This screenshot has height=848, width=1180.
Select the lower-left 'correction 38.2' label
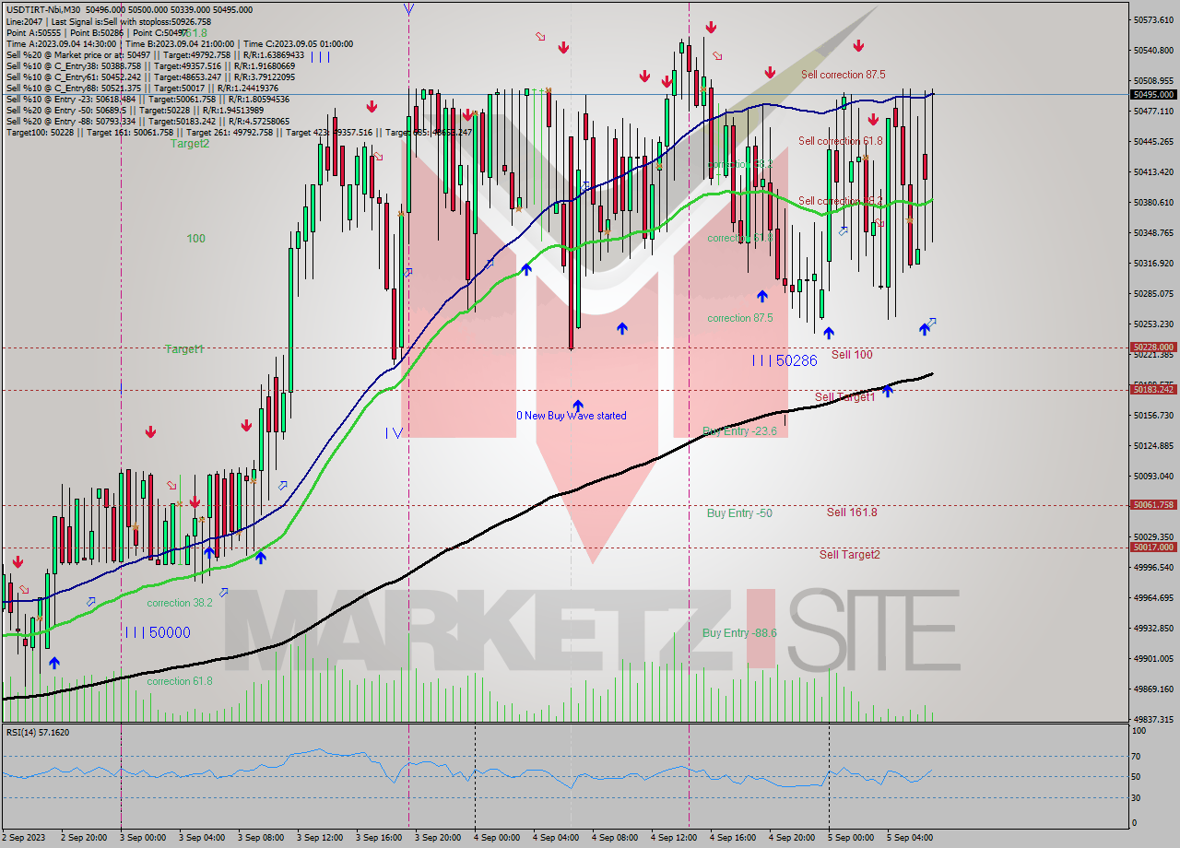180,604
